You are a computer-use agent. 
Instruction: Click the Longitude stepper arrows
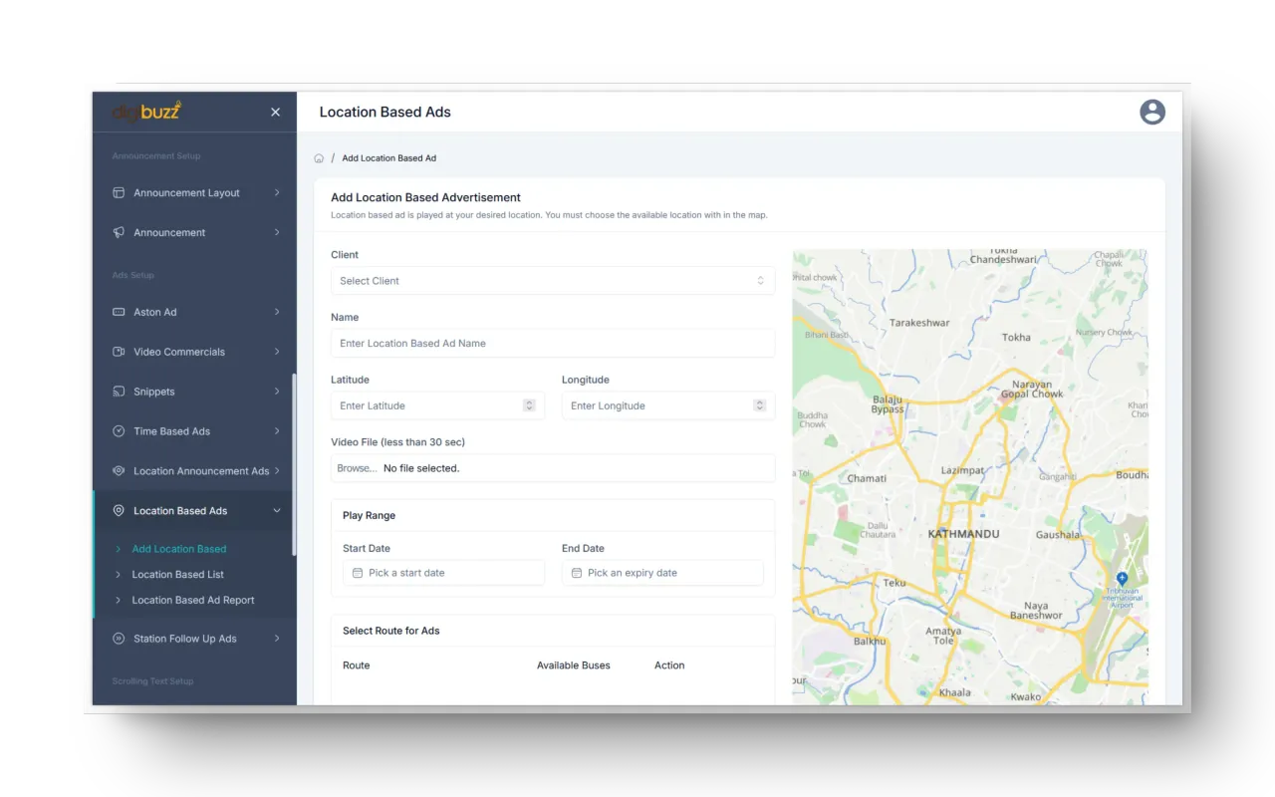click(759, 405)
